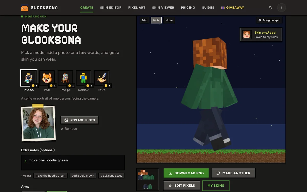Choose 'black sunglasses' suggestion chip
307x192 pixels.
click(111, 176)
